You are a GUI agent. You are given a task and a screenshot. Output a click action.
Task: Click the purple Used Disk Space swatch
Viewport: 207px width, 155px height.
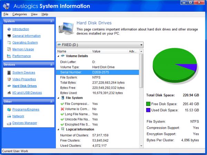click(x=148, y=110)
